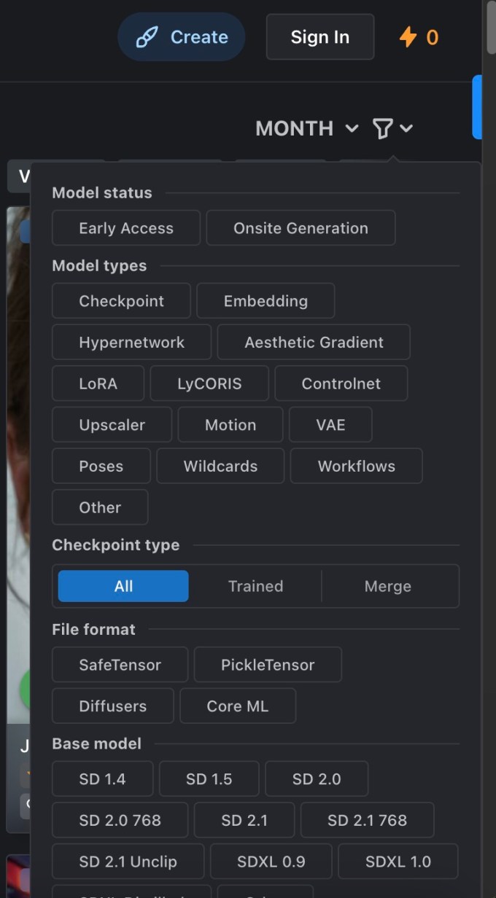Image resolution: width=496 pixels, height=898 pixels.
Task: Select the Trained checkpoint type segment
Action: 255,586
